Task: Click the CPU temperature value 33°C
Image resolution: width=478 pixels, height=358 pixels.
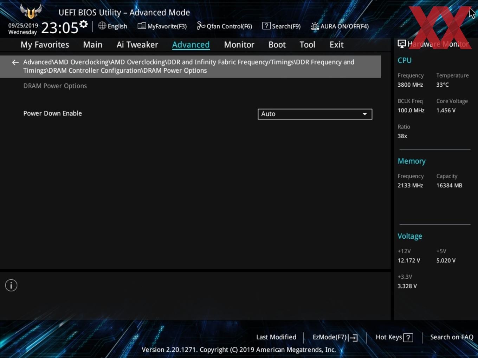Action: [x=443, y=85]
